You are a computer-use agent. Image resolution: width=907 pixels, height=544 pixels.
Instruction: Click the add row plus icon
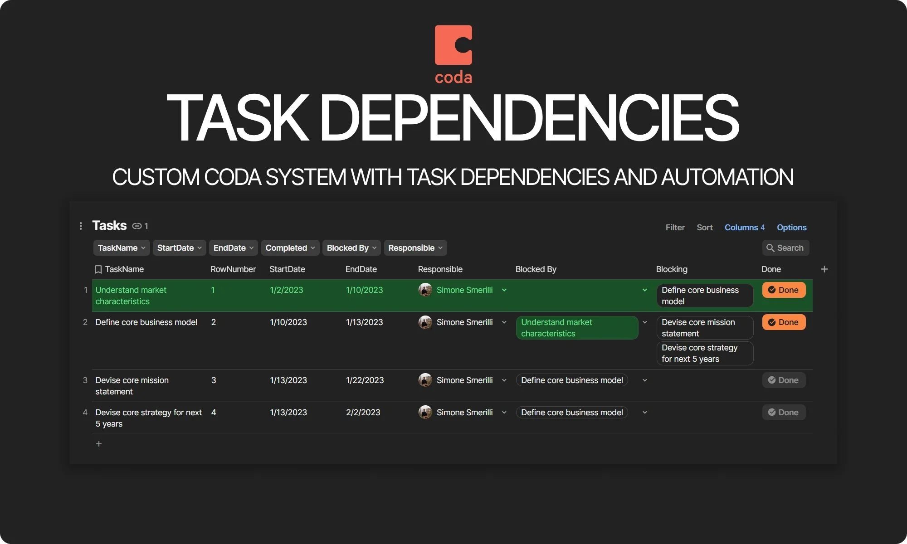[99, 444]
